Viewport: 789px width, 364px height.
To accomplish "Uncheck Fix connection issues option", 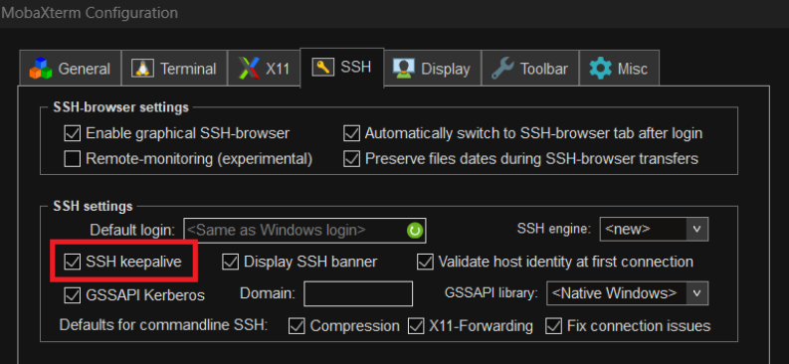I will coord(553,326).
